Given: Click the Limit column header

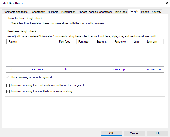Looking at the screenshot, I should point(138,42).
